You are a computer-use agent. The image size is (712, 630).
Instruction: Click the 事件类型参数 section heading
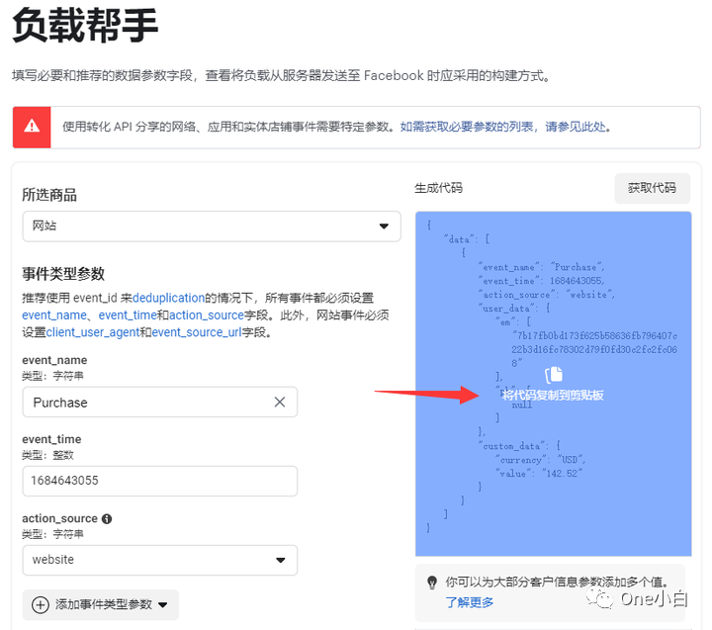(x=63, y=274)
